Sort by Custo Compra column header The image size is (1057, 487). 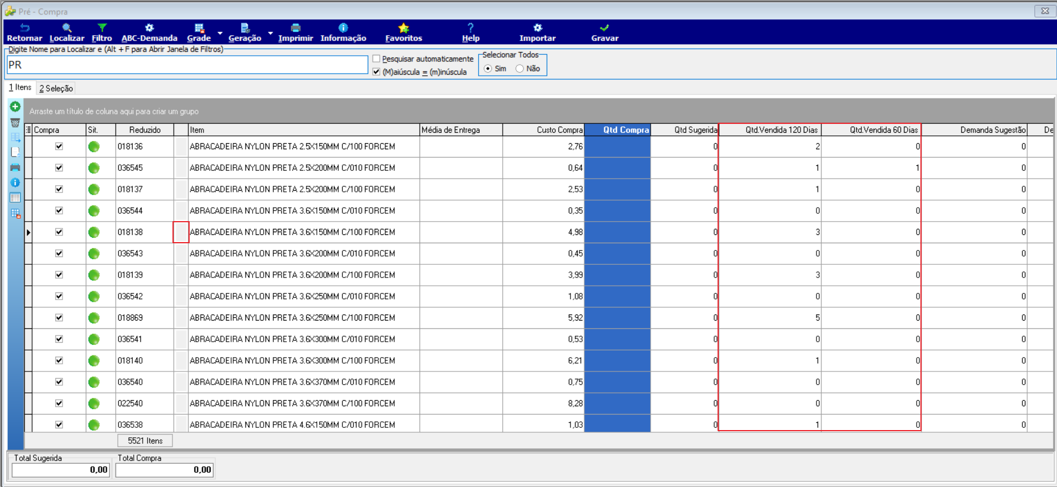[543, 130]
